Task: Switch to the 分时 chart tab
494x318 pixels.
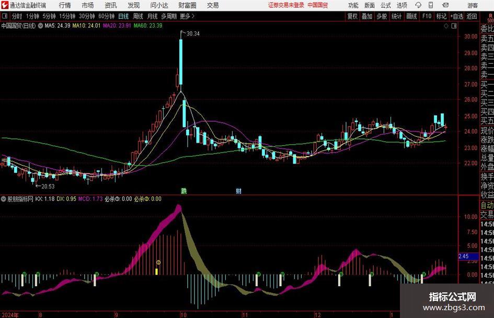Action: point(17,16)
